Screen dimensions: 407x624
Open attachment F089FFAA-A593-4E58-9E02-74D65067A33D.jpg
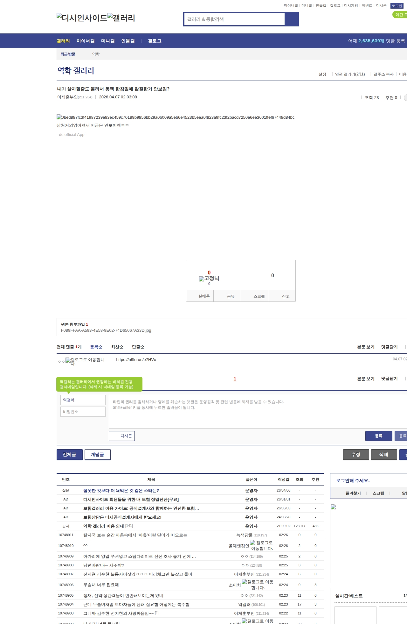point(106,330)
